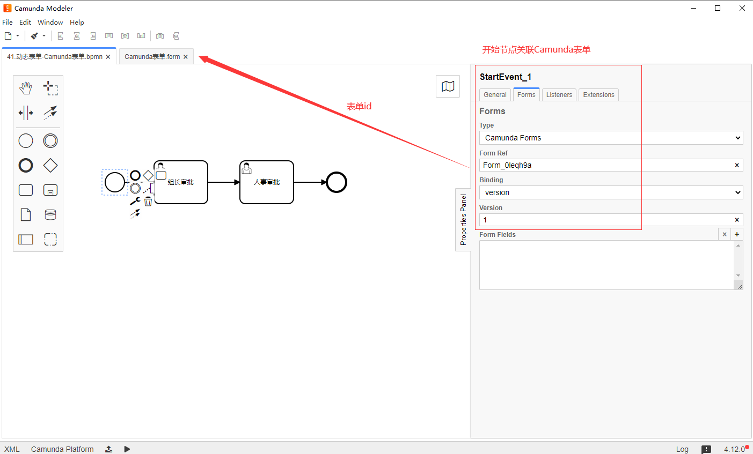
Task: Open the Help menu
Action: 77,22
